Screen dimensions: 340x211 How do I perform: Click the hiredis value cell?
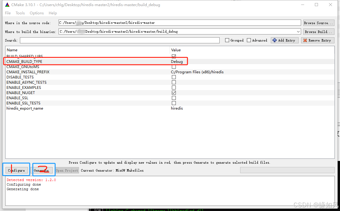(177, 108)
